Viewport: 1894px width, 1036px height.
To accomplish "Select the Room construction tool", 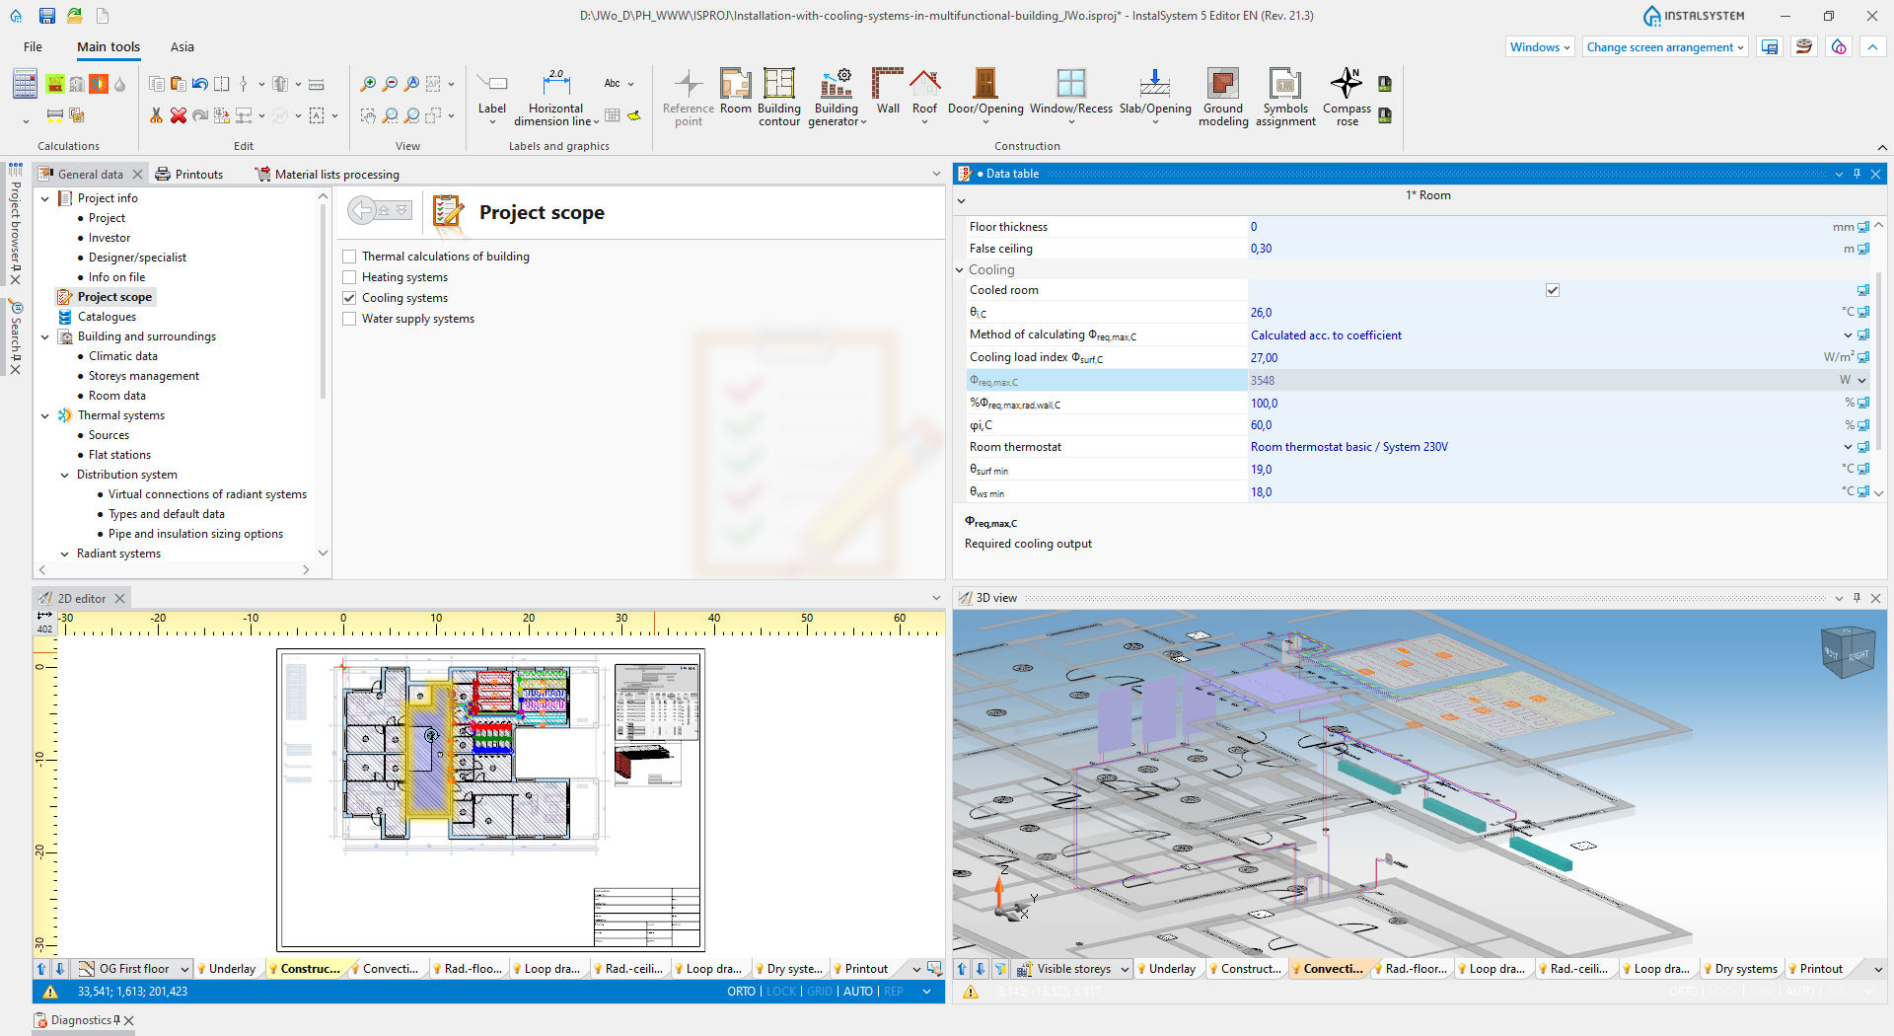I will (736, 91).
